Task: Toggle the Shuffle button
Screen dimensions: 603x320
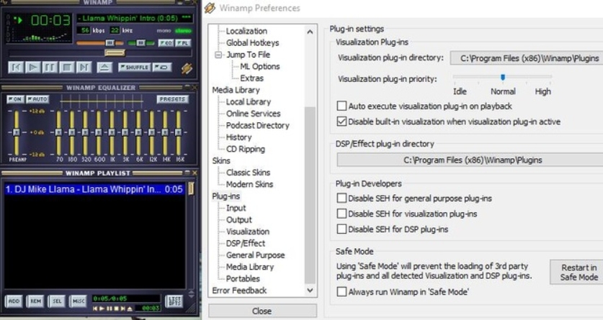Action: pyautogui.click(x=133, y=67)
